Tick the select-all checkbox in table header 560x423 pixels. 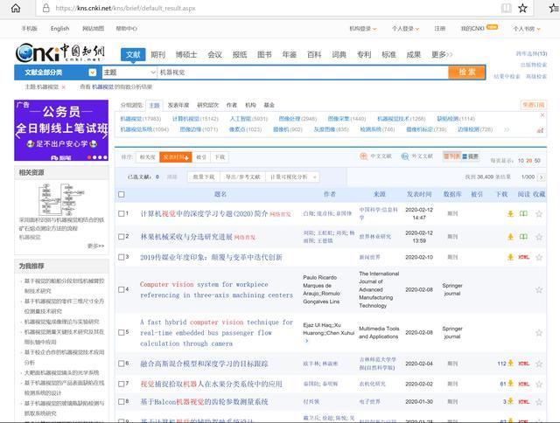pos(122,194)
